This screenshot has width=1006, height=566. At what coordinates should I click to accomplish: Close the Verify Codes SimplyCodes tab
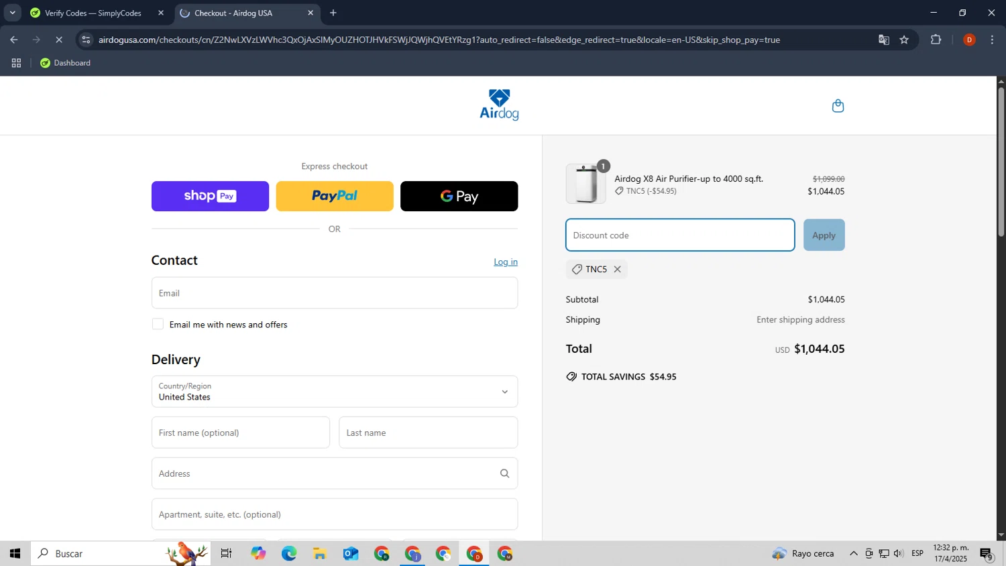pyautogui.click(x=160, y=13)
